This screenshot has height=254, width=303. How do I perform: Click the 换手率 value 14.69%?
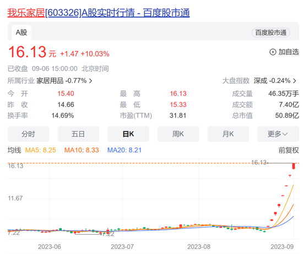point(63,115)
